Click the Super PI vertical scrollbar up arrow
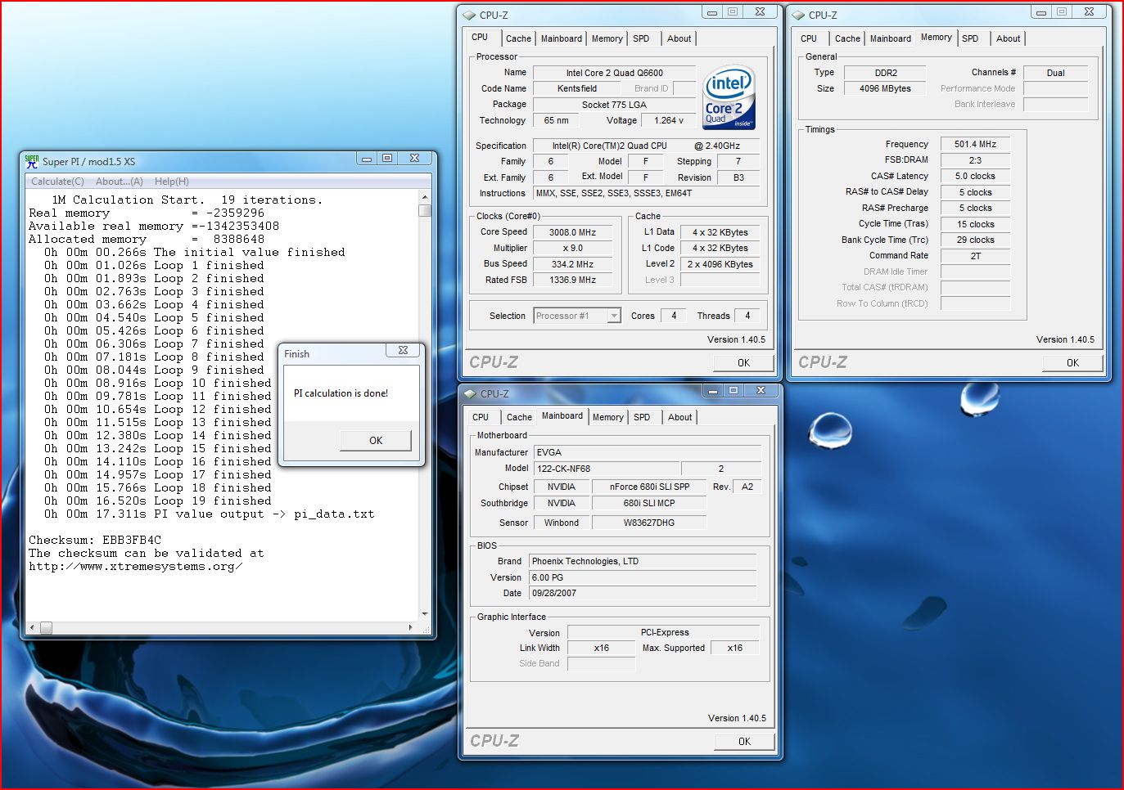 click(425, 197)
